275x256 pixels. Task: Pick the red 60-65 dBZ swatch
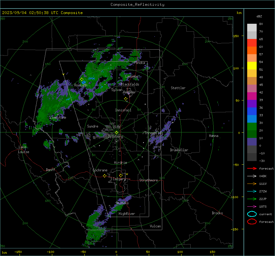pyautogui.click(x=252, y=43)
